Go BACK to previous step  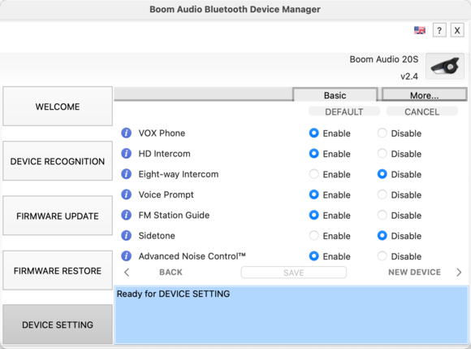click(x=171, y=273)
